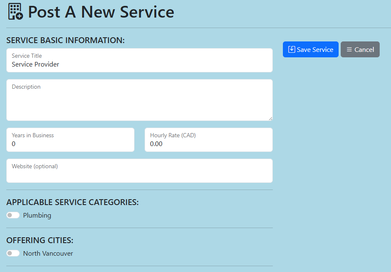The height and width of the screenshot is (272, 391).
Task: Cancel the new service form
Action: coord(360,49)
